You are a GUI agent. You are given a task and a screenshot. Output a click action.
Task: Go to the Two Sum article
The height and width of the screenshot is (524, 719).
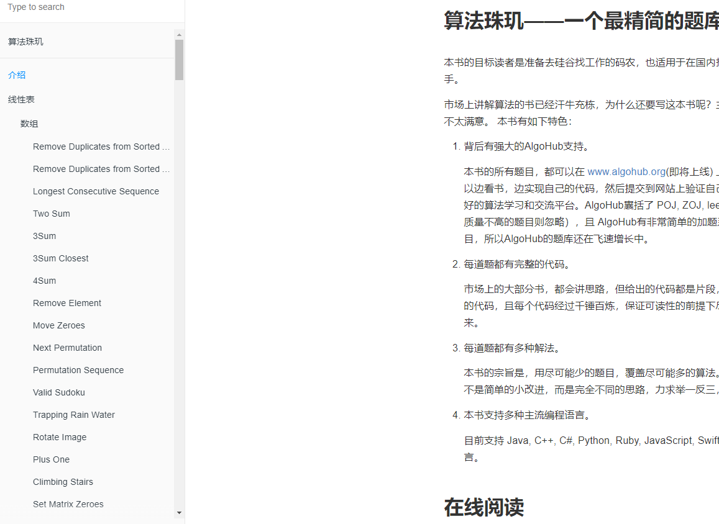click(x=52, y=214)
